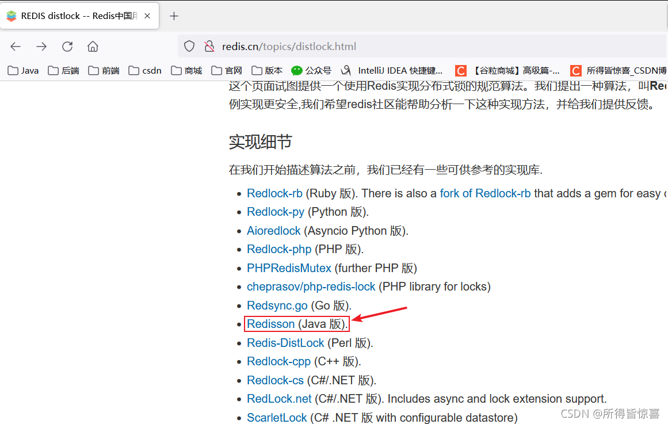
Task: Open the Redlock-cpp link
Action: click(279, 361)
